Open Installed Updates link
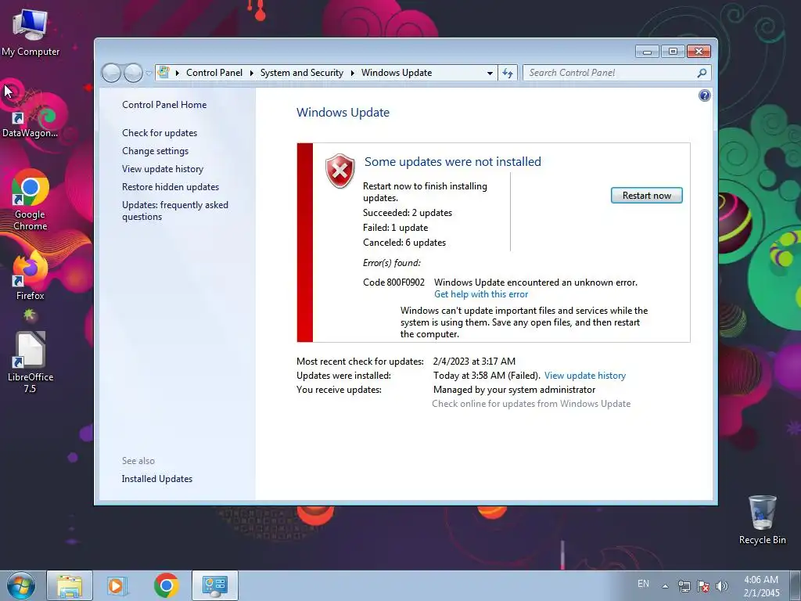The height and width of the screenshot is (601, 801). pyautogui.click(x=156, y=479)
